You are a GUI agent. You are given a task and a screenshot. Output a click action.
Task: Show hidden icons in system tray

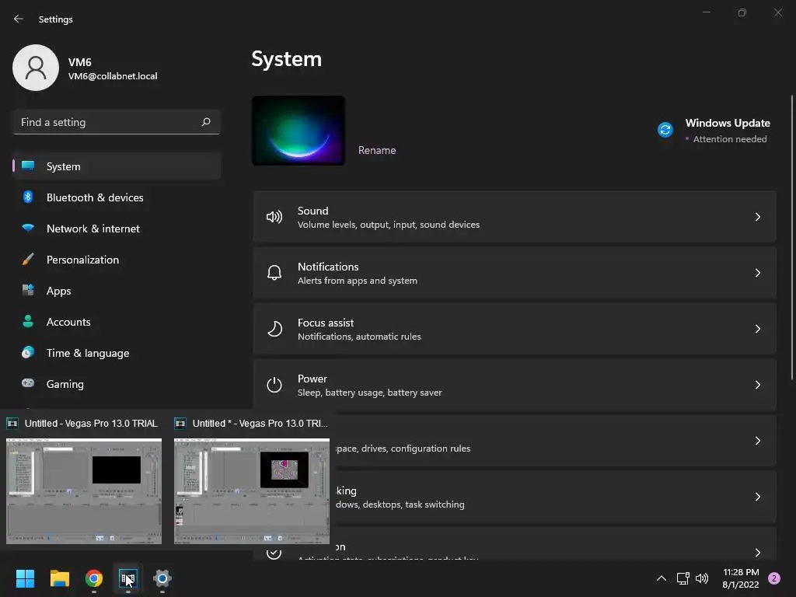[661, 578]
